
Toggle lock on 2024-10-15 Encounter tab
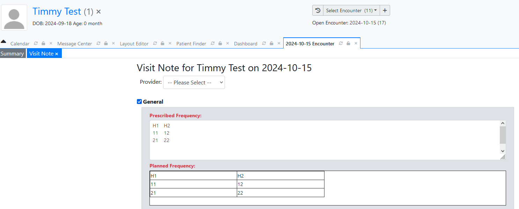tap(348, 43)
